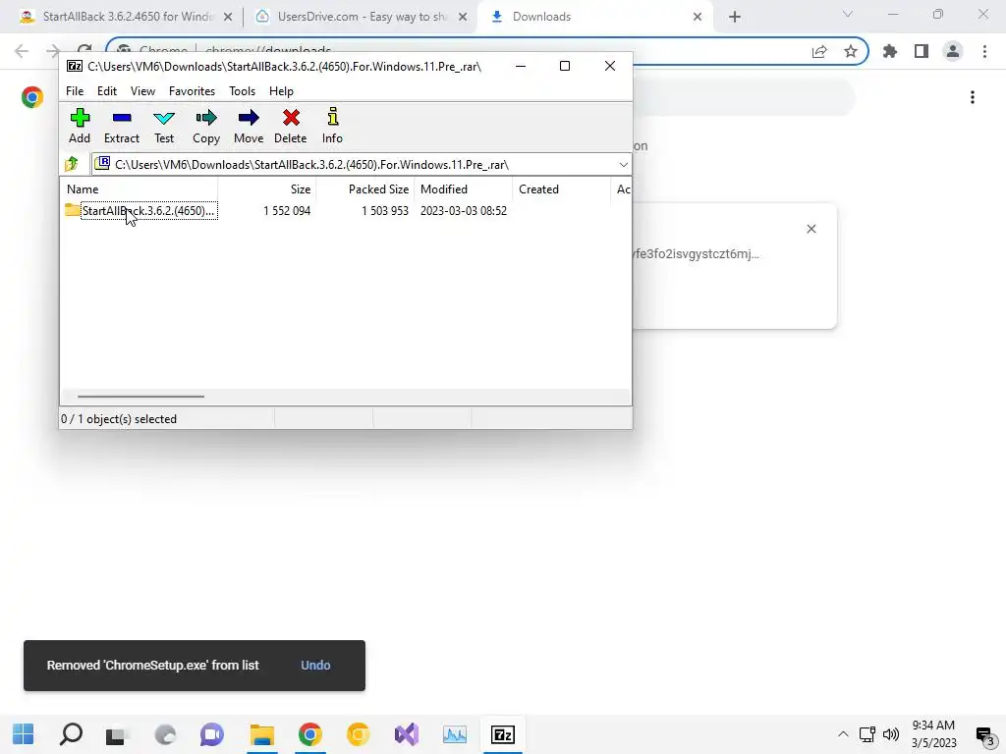Go up one folder level in 7-Zip
Image resolution: width=1006 pixels, height=754 pixels.
pyautogui.click(x=72, y=164)
